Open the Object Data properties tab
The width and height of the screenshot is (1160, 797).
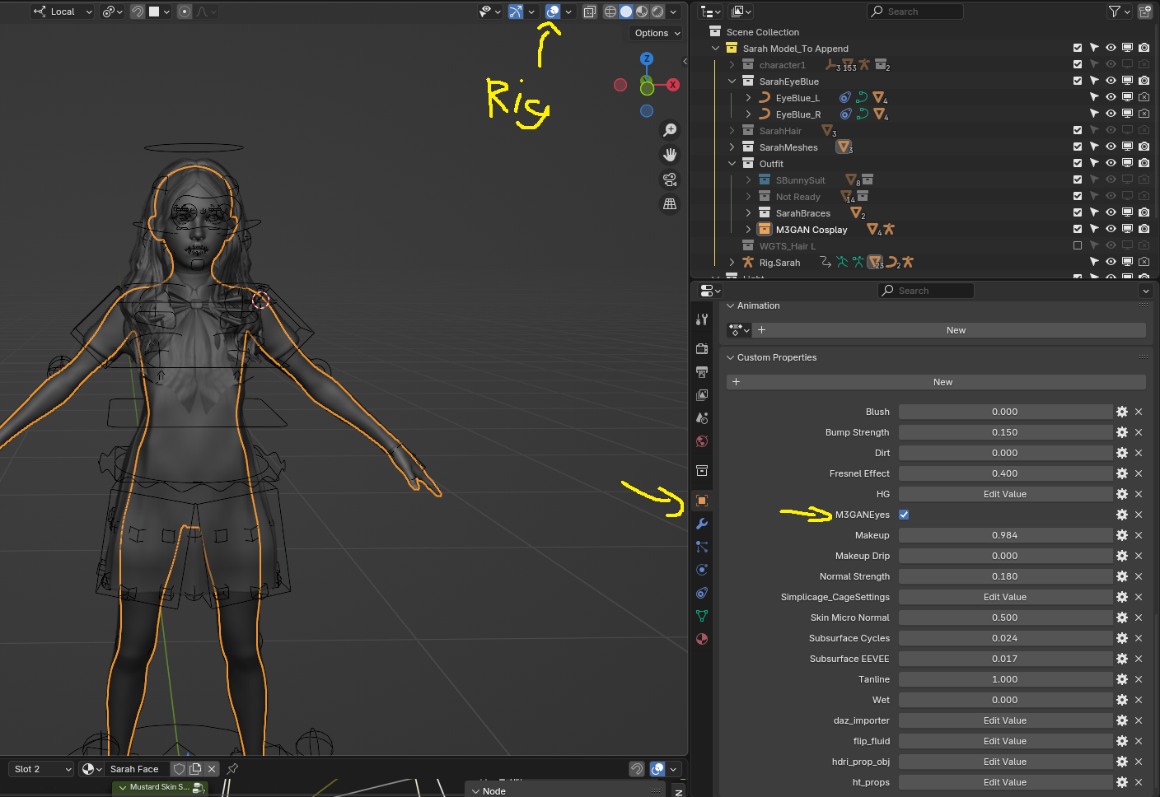coord(702,616)
